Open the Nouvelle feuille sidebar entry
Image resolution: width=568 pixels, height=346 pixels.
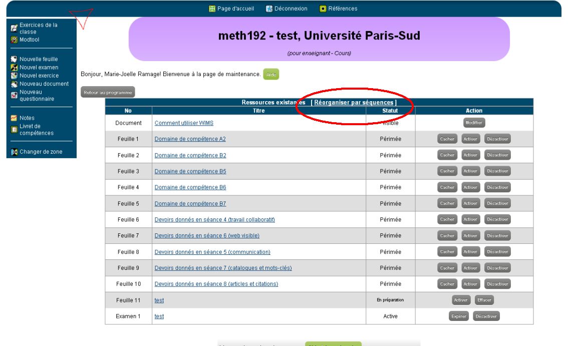tap(39, 59)
